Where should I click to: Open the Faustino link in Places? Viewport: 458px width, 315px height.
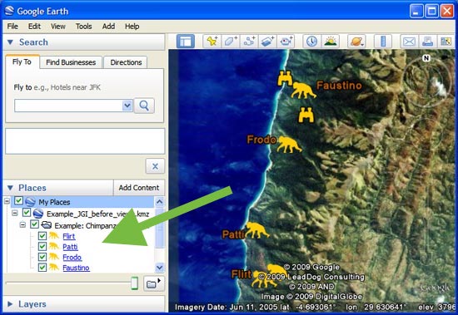(x=77, y=268)
